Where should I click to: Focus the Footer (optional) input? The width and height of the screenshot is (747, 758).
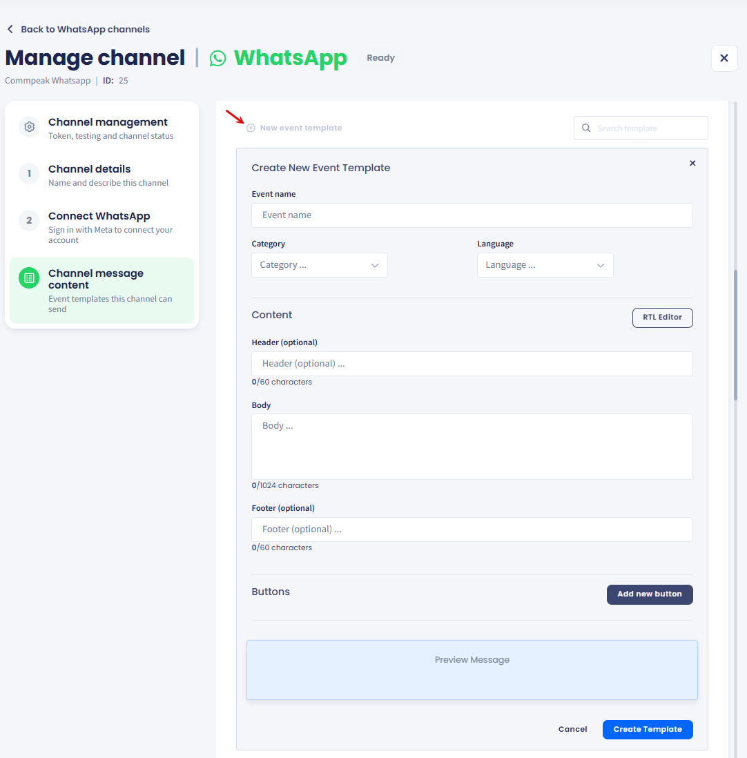pyautogui.click(x=472, y=529)
